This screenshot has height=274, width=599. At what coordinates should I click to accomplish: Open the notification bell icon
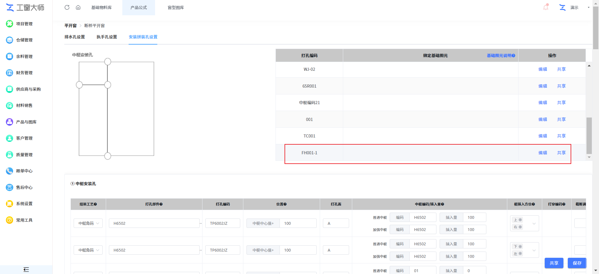546,7
